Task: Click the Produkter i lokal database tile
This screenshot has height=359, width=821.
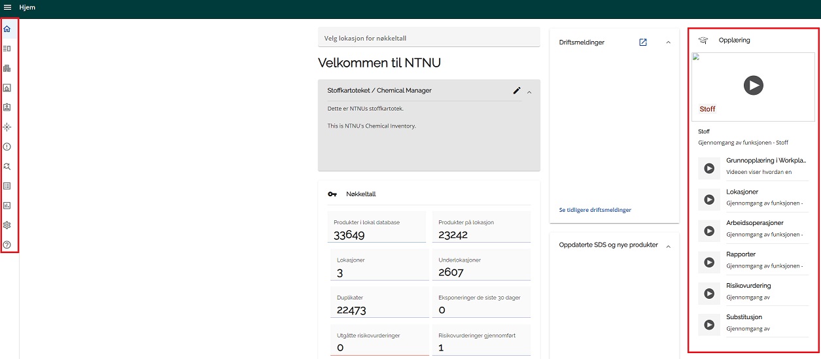Action: coord(377,228)
